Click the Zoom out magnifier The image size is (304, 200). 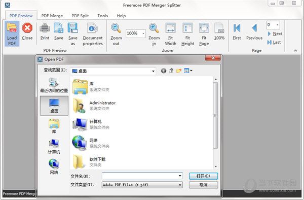tap(116, 34)
